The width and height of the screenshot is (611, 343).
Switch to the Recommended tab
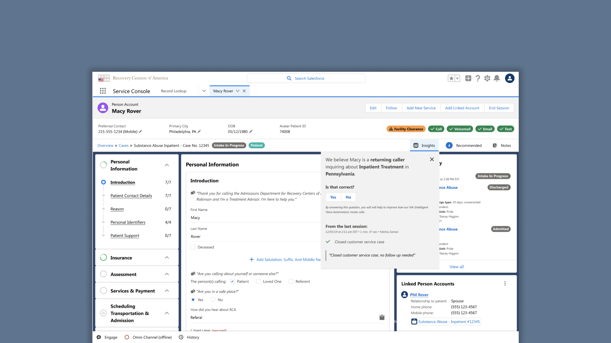coord(464,145)
